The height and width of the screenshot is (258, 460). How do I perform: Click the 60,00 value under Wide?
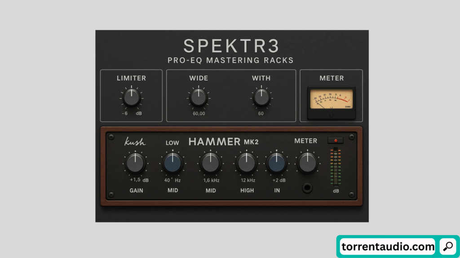click(x=198, y=114)
